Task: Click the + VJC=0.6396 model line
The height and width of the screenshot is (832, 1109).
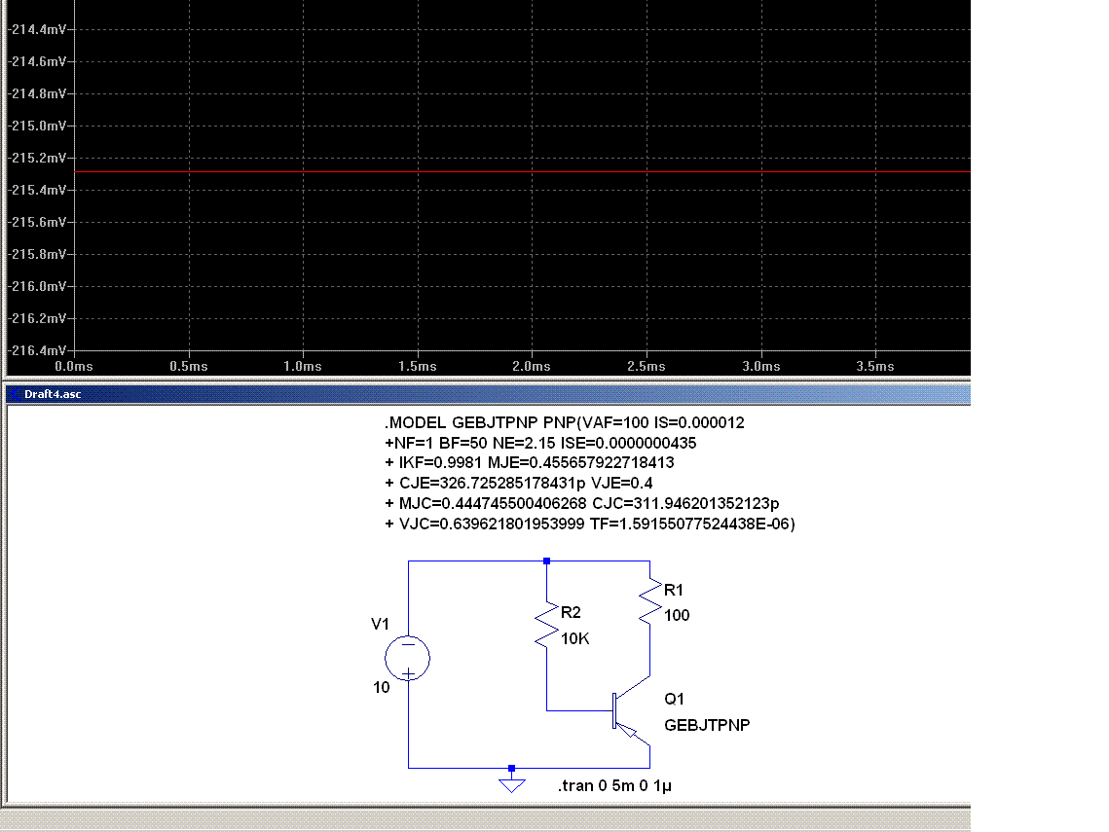Action: point(590,525)
